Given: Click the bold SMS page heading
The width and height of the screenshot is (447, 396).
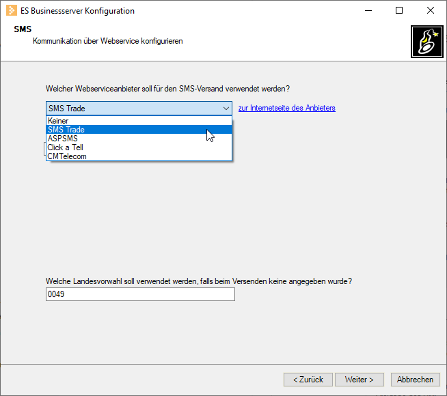Looking at the screenshot, I should click(23, 29).
